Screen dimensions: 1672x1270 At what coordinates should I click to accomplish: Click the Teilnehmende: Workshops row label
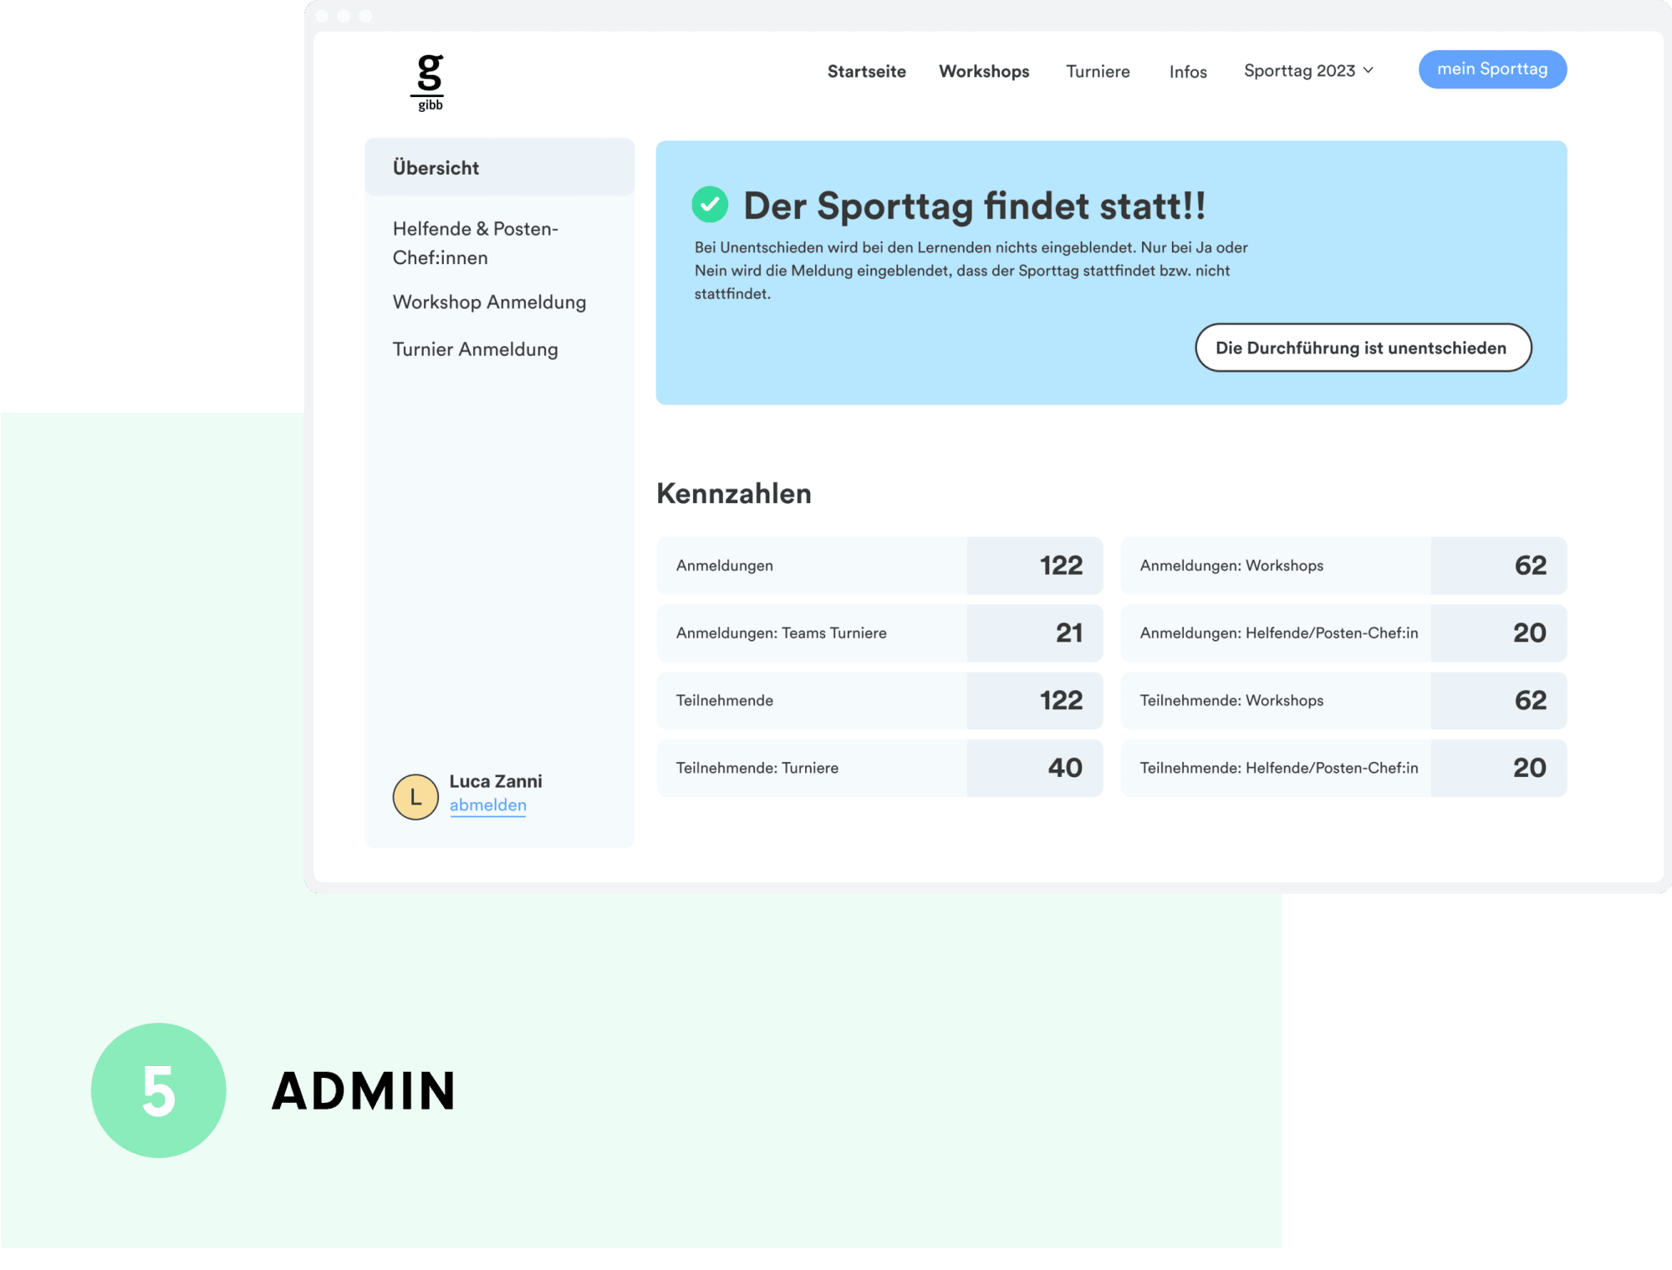1231,700
